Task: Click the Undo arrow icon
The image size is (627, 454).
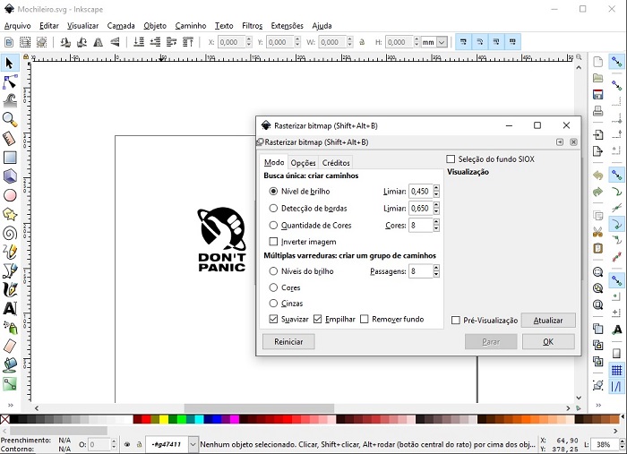Action: [x=597, y=176]
